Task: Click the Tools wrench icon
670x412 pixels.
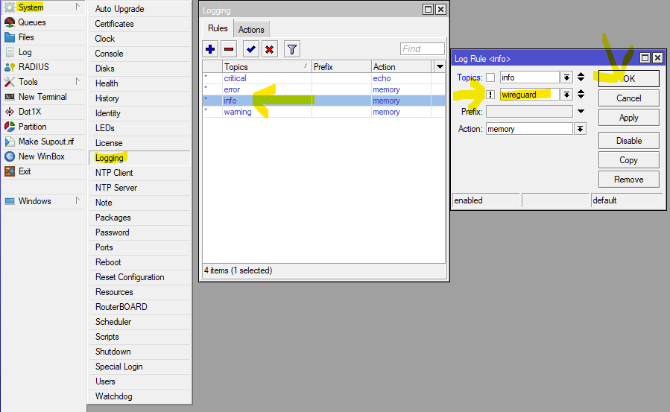Action: [x=10, y=82]
